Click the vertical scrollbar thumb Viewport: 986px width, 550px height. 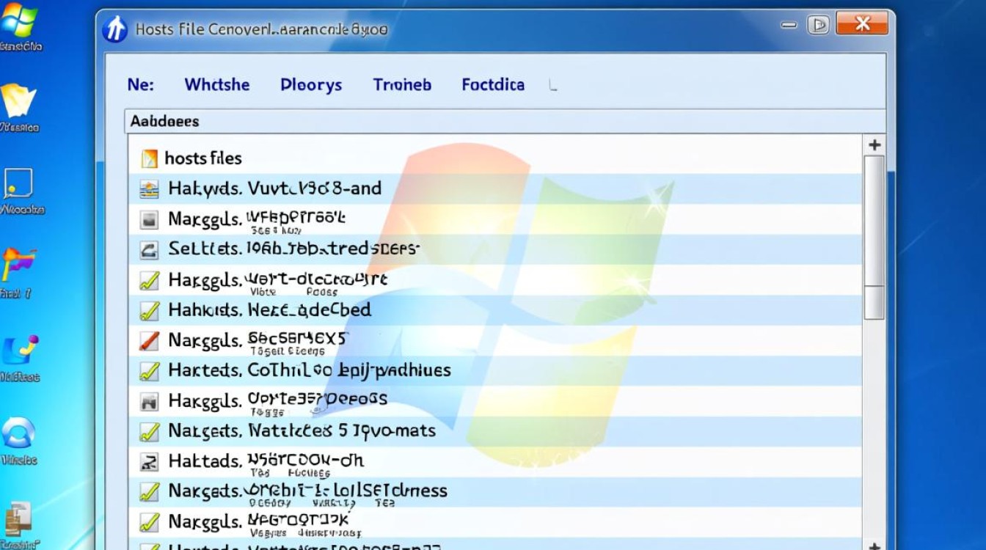874,238
